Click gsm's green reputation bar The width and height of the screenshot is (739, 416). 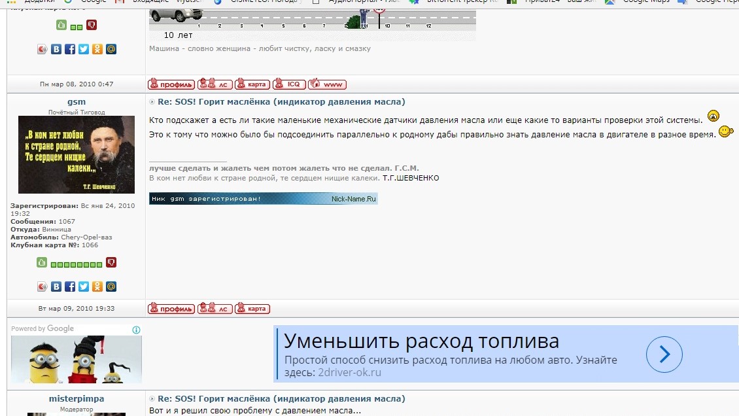pyautogui.click(x=77, y=264)
